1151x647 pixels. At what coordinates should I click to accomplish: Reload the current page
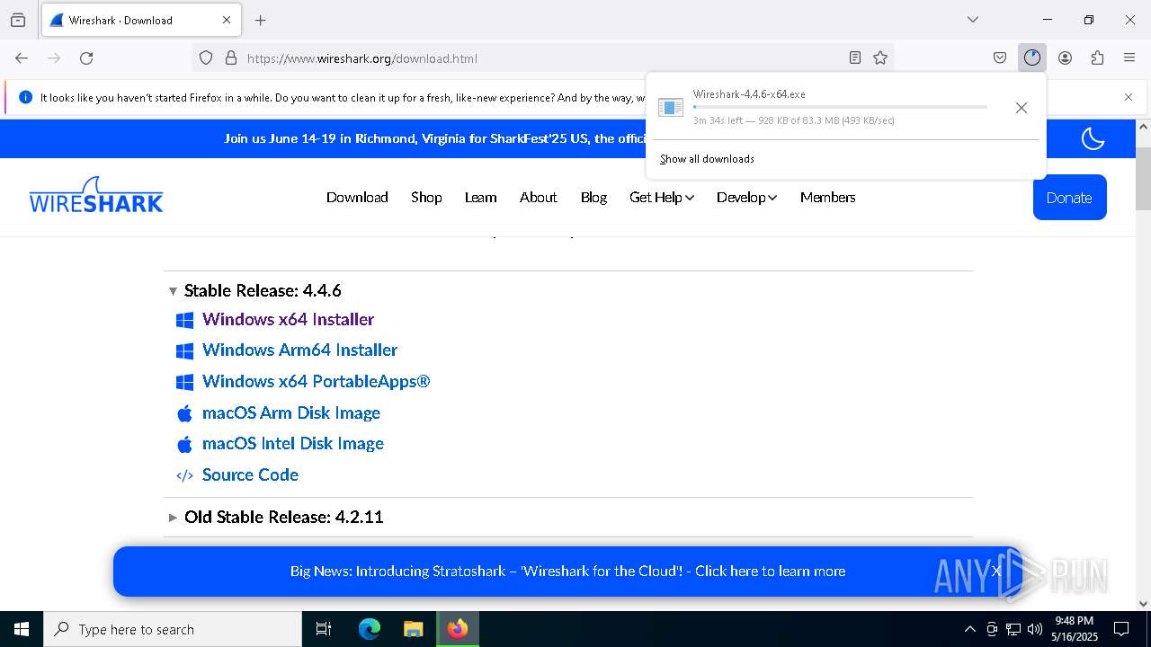point(86,58)
